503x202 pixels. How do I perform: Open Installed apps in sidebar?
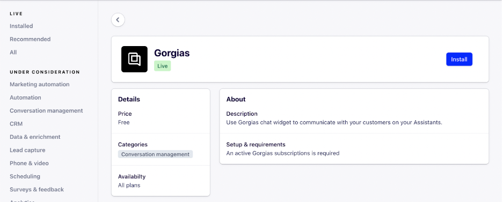click(x=21, y=26)
